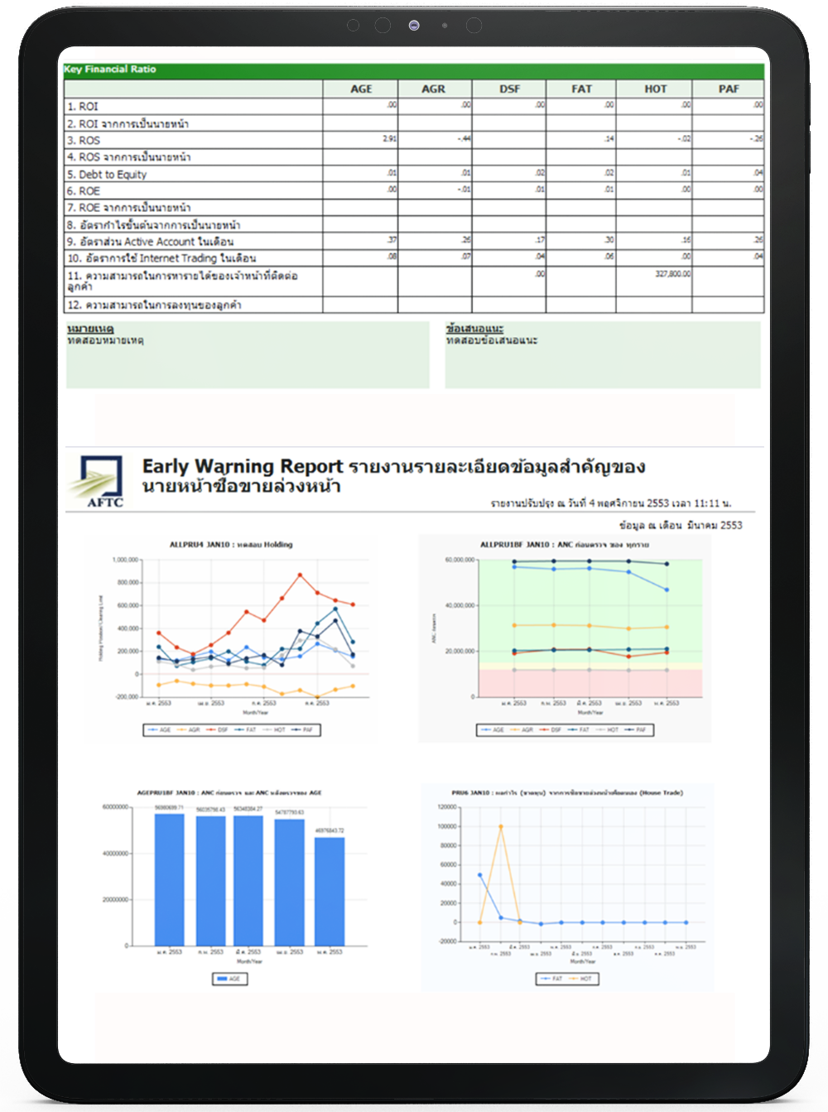Click the AGR orange legend marker in the ANC chart
The image size is (828, 1112).
click(x=515, y=728)
